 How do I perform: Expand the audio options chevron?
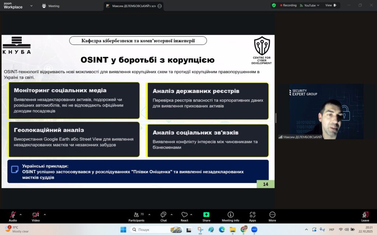[x=21, y=214]
